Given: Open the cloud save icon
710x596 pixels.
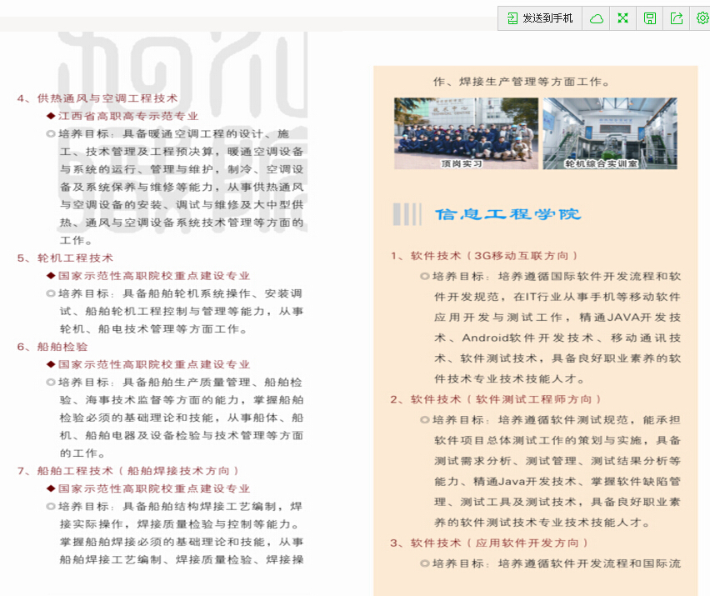Looking at the screenshot, I should click(x=597, y=18).
